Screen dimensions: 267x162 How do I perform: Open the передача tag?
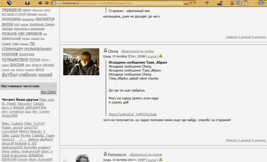[x=11, y=10]
